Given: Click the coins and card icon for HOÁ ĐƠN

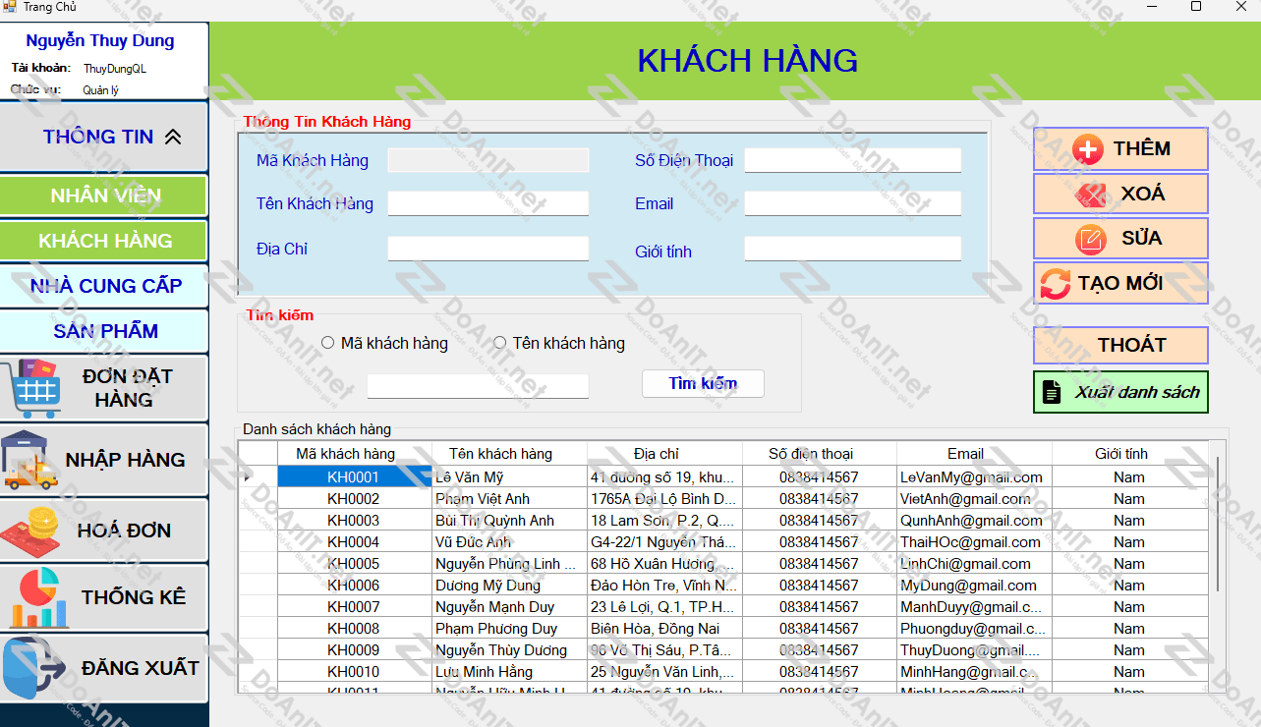Looking at the screenshot, I should [x=31, y=531].
